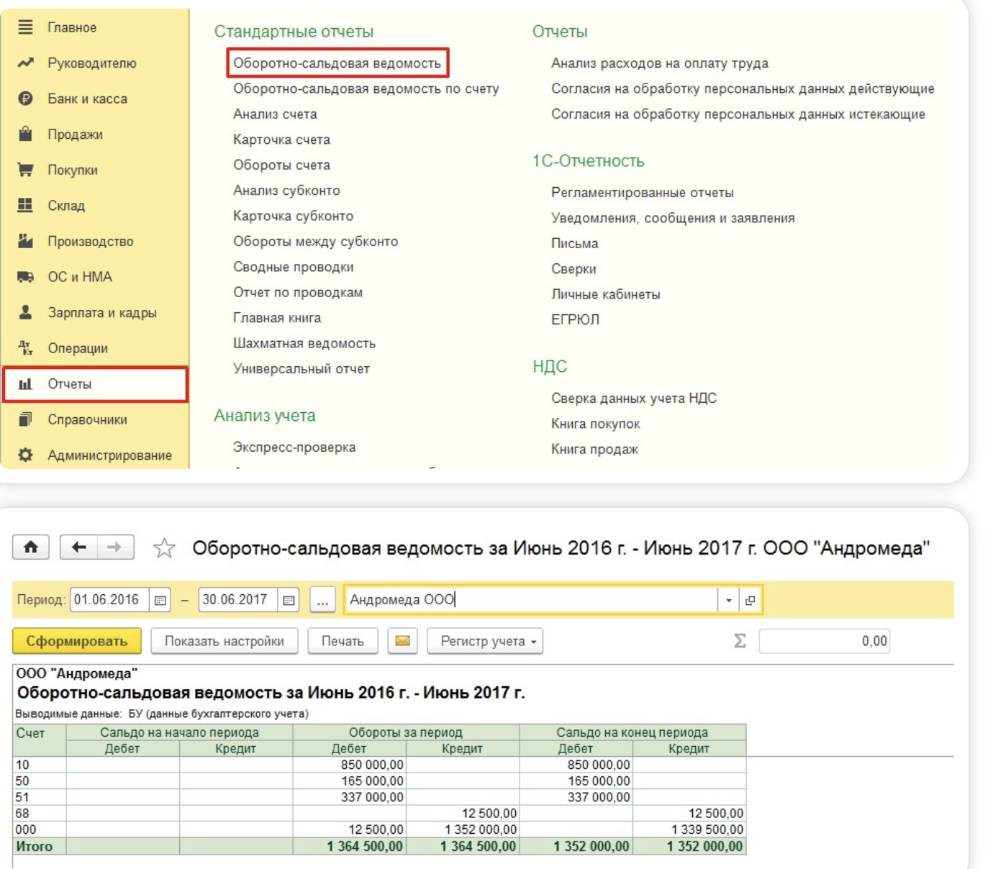Open period selection ellipsis button
Image resolution: width=993 pixels, height=869 pixels.
322,600
